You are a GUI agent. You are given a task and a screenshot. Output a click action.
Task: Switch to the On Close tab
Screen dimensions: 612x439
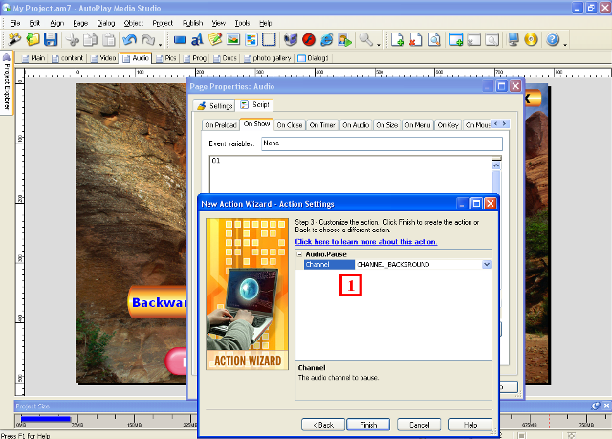point(291,124)
